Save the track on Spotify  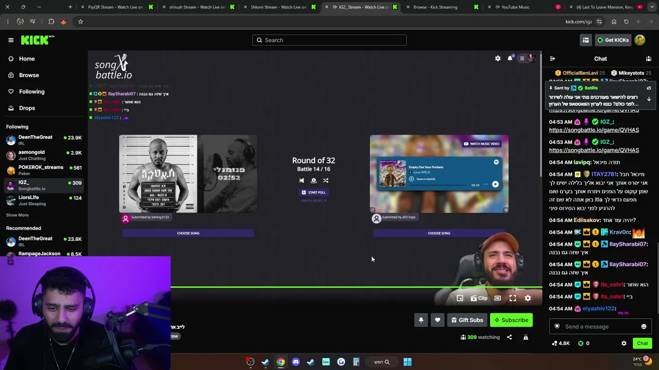pyautogui.click(x=422, y=179)
